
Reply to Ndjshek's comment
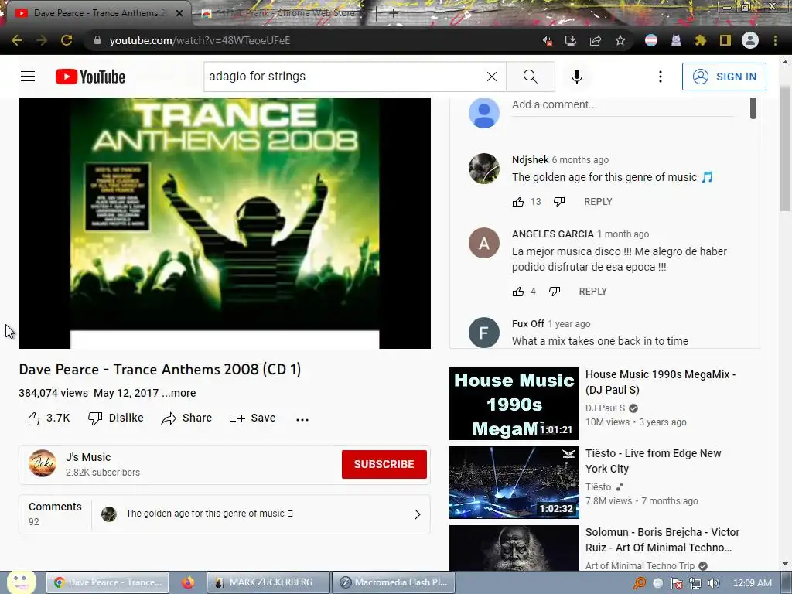[x=598, y=202]
